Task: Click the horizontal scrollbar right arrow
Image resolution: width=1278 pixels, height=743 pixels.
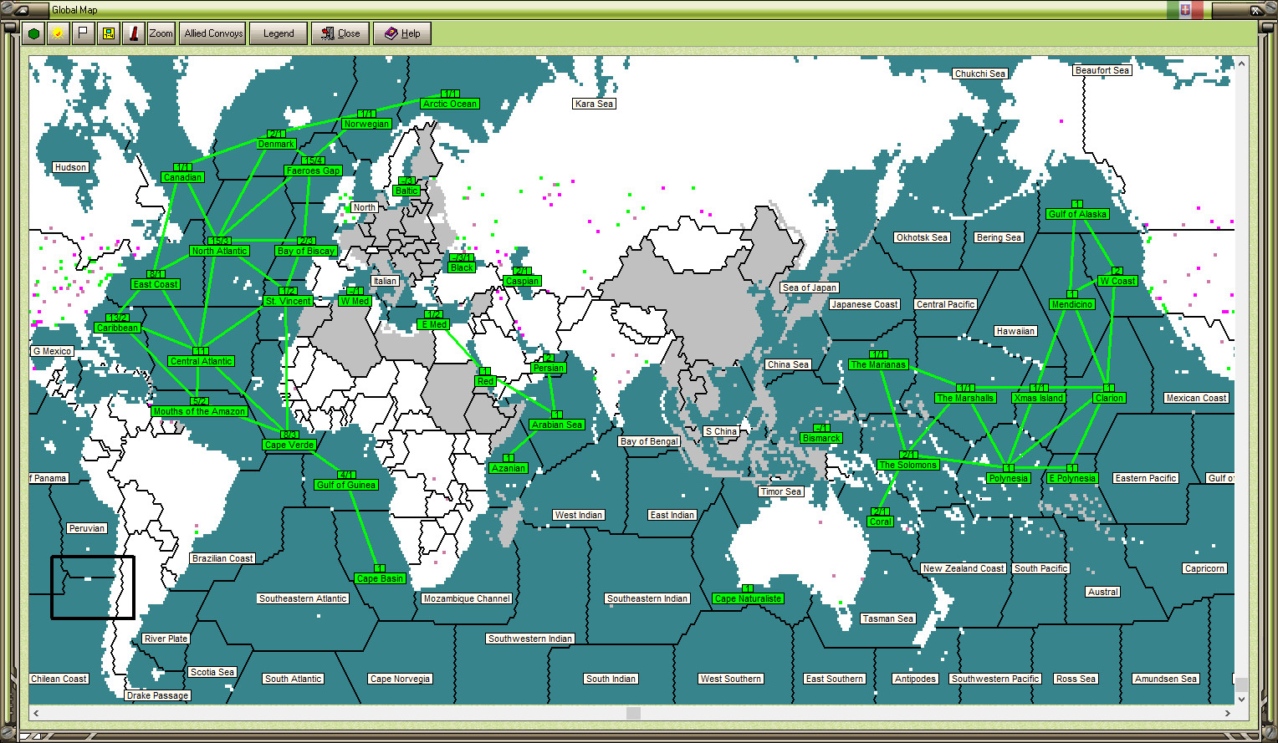Action: 1228,713
